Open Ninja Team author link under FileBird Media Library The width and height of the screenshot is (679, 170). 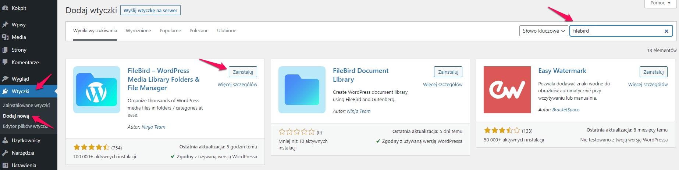[x=153, y=127]
